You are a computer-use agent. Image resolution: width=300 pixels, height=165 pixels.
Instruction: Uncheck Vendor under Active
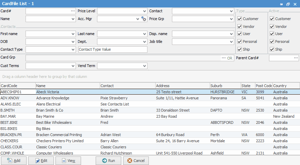(x=272, y=27)
